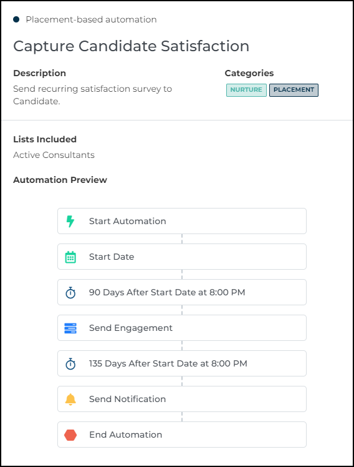
Task: Click the green calendar Start Date icon
Action: pos(70,257)
